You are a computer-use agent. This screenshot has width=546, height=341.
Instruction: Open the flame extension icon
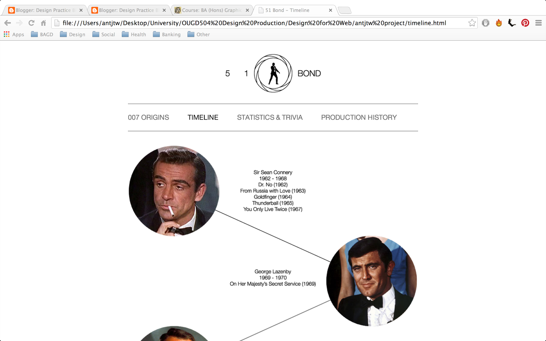pos(499,23)
